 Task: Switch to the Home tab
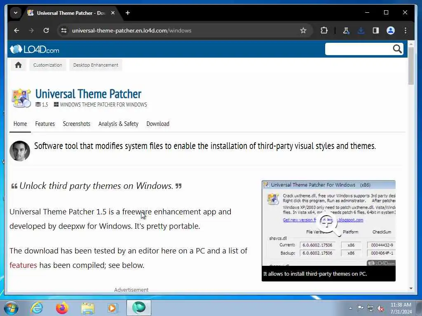tap(20, 124)
